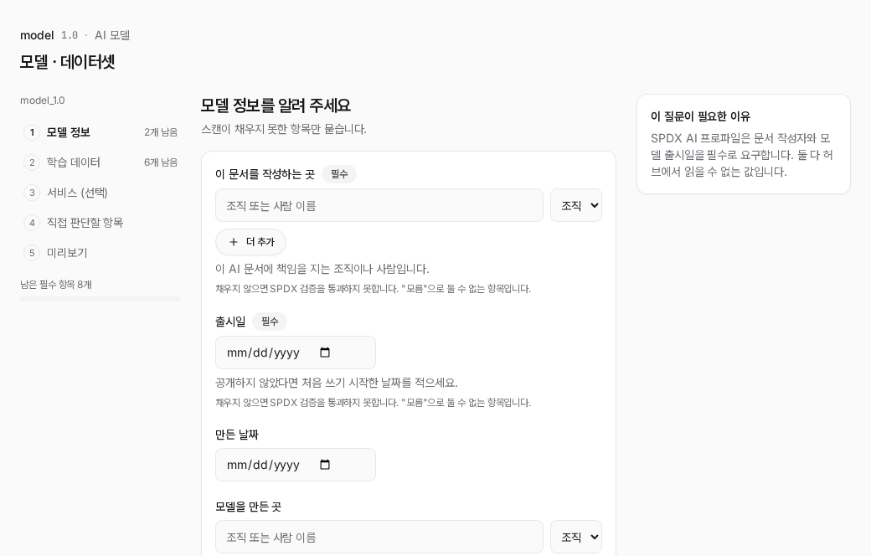Click the 필수 badge next to 출시일
The height and width of the screenshot is (556, 871).
point(270,321)
